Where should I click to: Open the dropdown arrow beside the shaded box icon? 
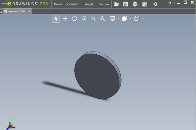pos(131,19)
